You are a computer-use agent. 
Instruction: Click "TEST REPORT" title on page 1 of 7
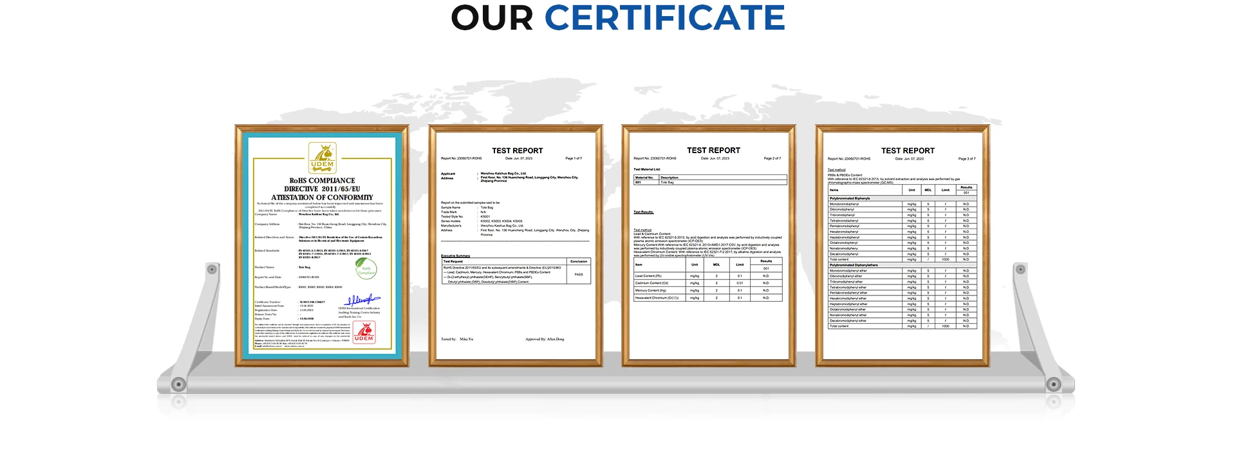[518, 151]
